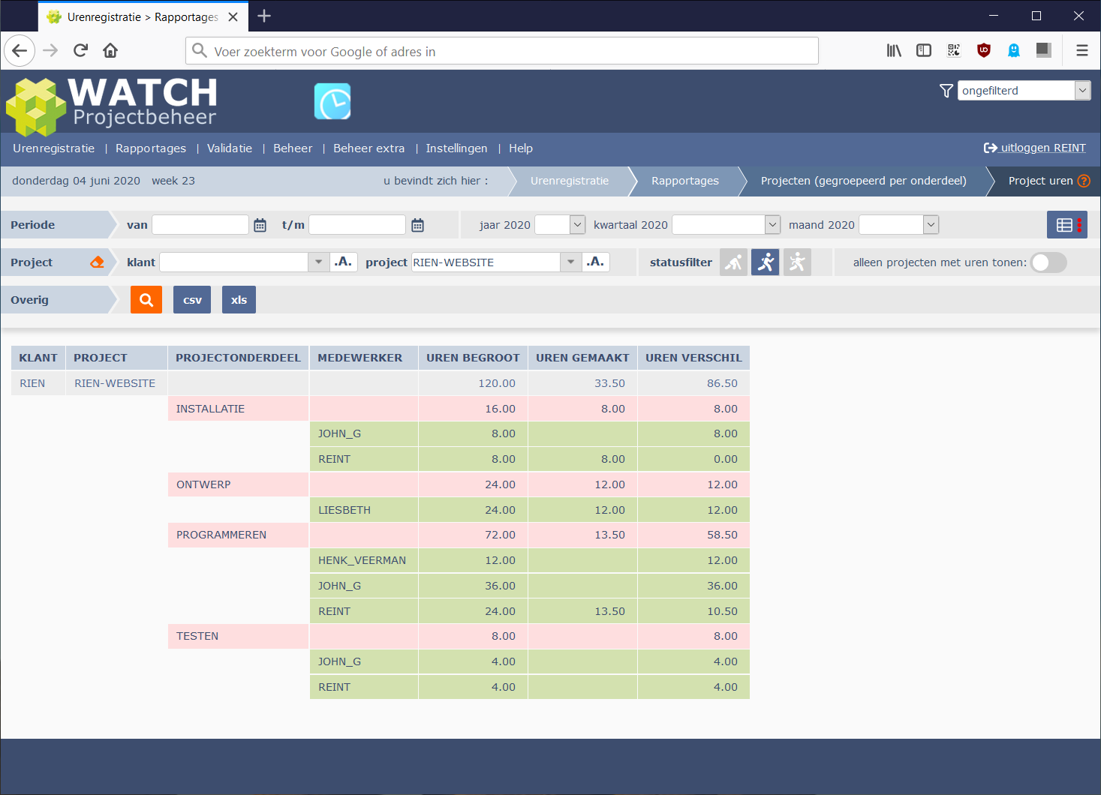Open the 'kwartaal 2020' dropdown
Image resolution: width=1101 pixels, height=795 pixels.
coord(772,224)
